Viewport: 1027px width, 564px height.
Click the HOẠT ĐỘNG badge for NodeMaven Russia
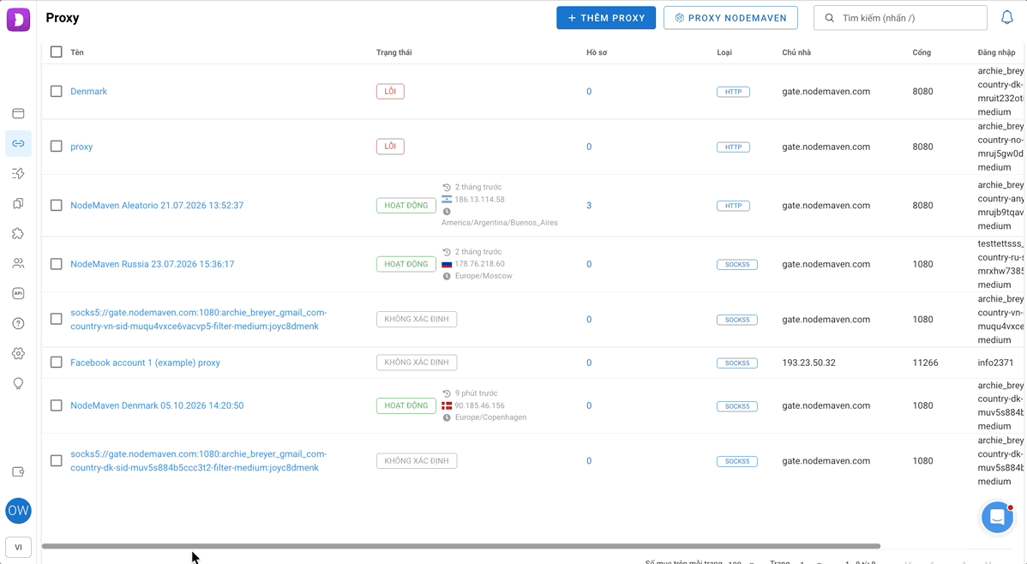406,264
